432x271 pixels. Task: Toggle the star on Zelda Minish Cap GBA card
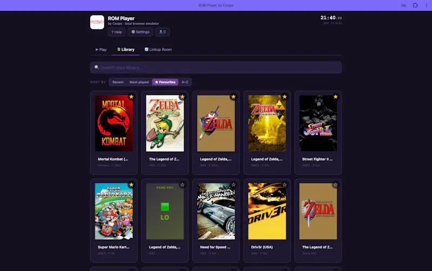pos(183,97)
